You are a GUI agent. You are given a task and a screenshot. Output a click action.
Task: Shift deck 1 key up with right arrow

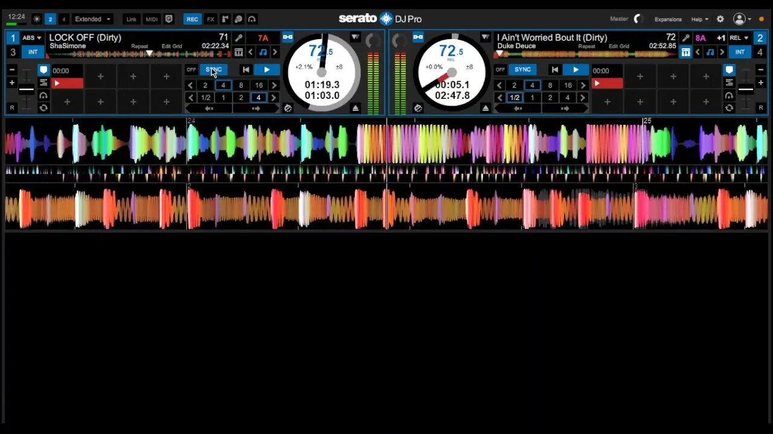pos(275,52)
